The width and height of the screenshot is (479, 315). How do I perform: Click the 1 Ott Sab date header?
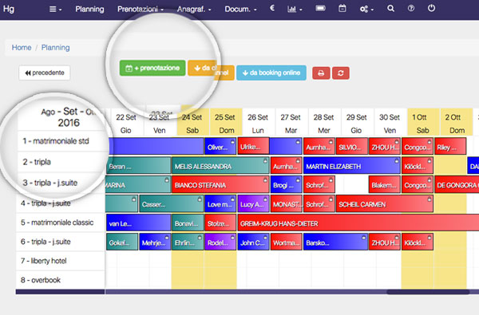point(423,124)
